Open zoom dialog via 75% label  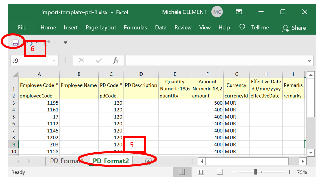(302, 172)
